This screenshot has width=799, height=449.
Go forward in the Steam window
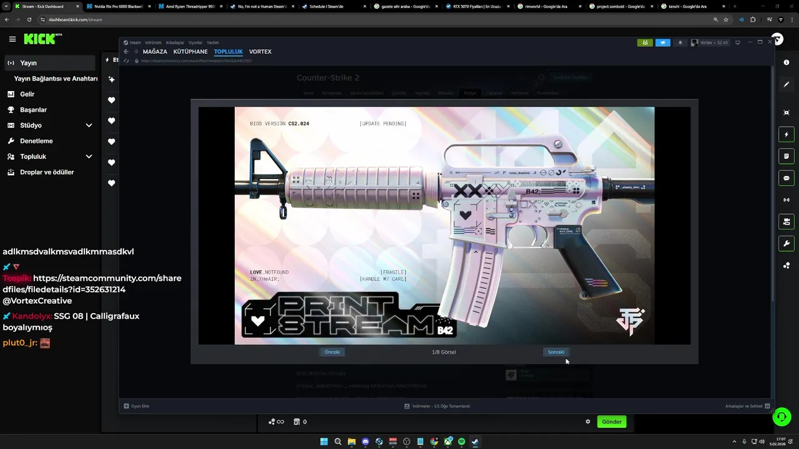click(135, 52)
